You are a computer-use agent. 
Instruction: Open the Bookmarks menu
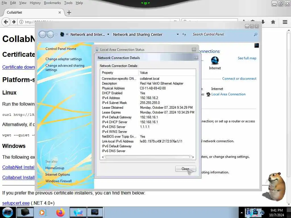(52, 3)
